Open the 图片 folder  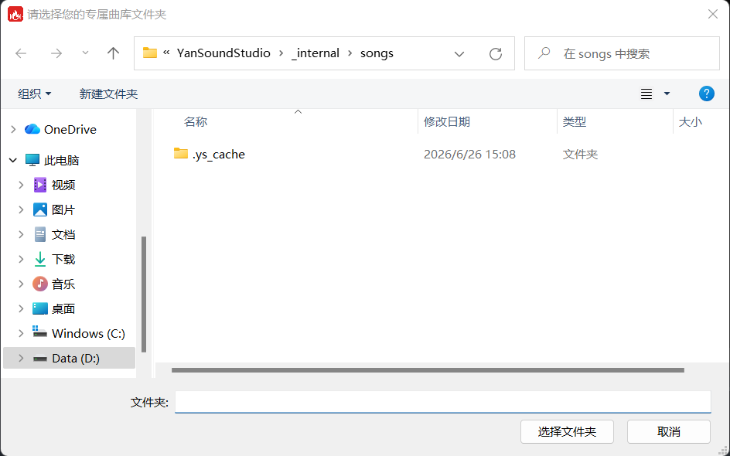click(63, 210)
